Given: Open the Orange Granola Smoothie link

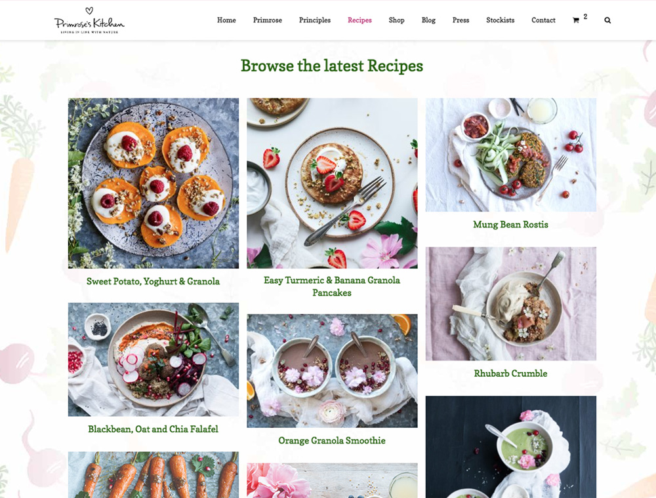Looking at the screenshot, I should [x=332, y=440].
